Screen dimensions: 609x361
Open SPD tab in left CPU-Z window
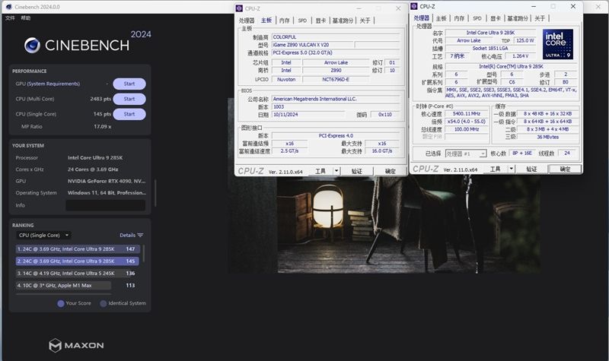[x=302, y=21]
